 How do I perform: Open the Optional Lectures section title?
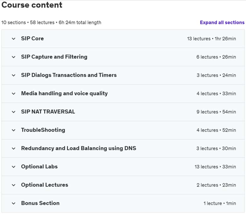click(44, 185)
